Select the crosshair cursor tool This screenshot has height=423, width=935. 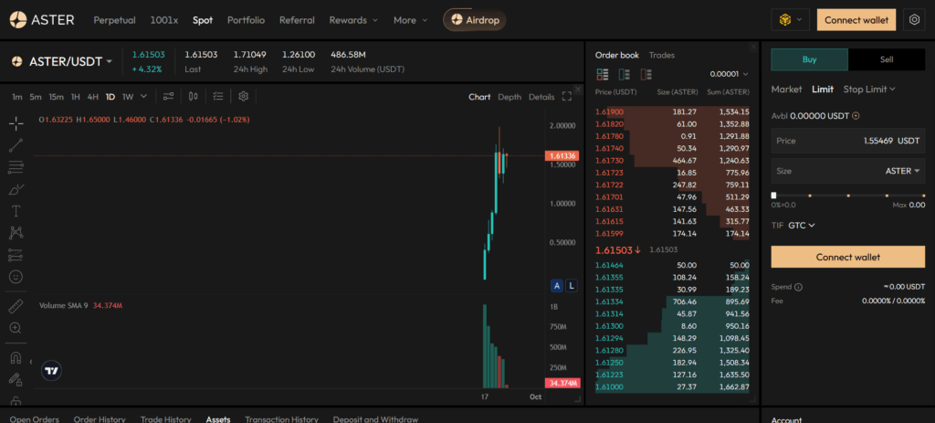[16, 123]
